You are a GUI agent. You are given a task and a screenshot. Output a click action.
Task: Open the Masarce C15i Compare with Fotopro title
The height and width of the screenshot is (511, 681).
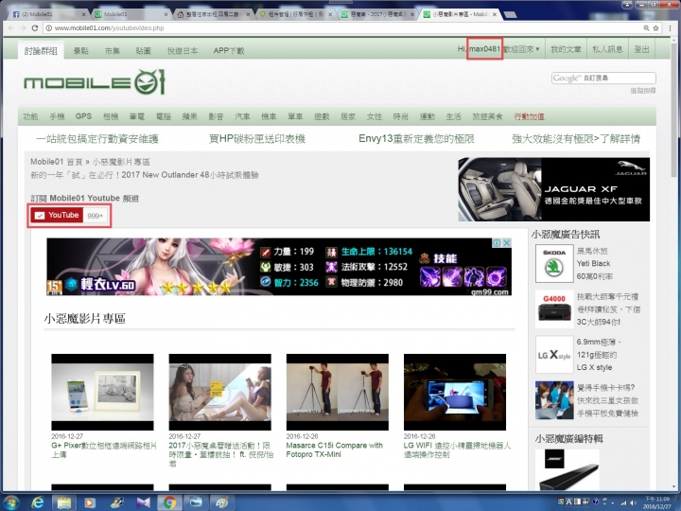click(335, 449)
